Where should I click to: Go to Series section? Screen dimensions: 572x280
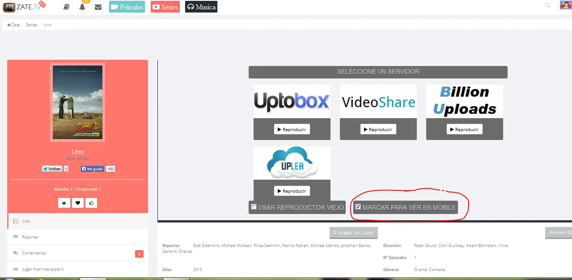pos(165,7)
